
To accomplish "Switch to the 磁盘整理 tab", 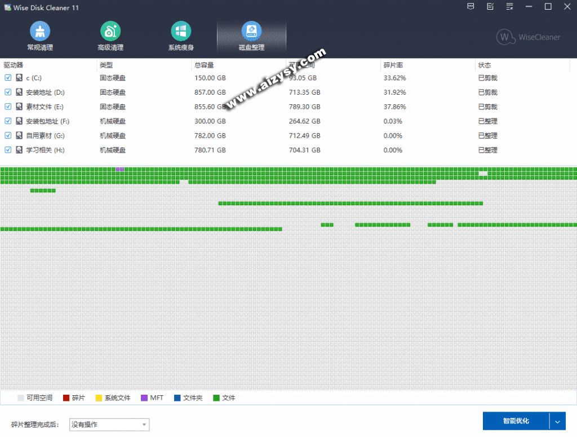I will pos(251,37).
